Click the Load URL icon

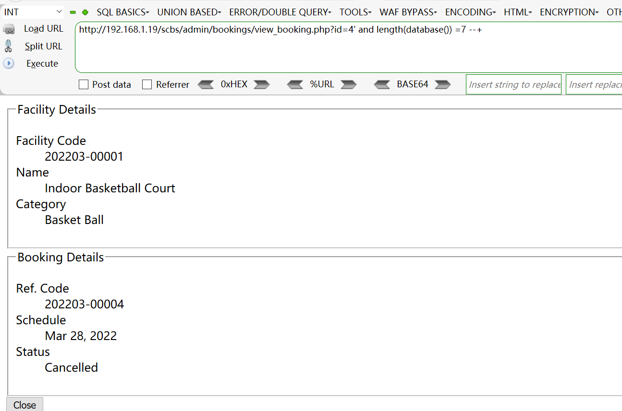(9, 29)
